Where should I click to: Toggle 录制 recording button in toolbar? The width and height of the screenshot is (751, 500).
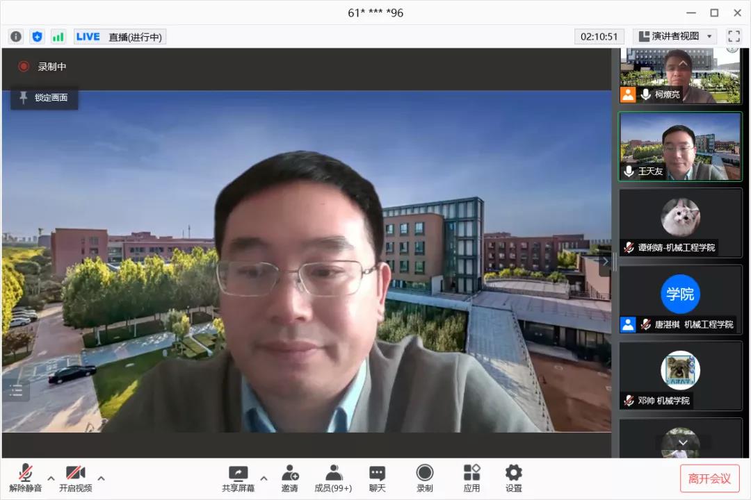[x=424, y=478]
